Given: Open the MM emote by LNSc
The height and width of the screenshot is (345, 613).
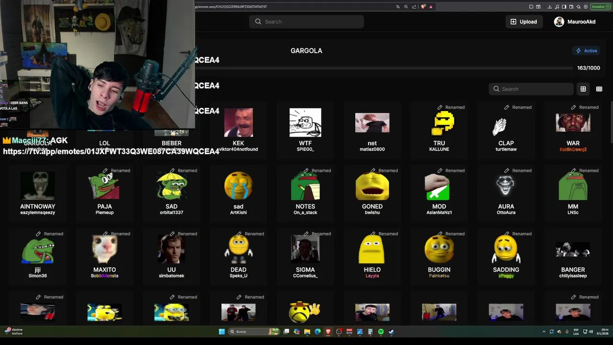Looking at the screenshot, I should coord(573,186).
